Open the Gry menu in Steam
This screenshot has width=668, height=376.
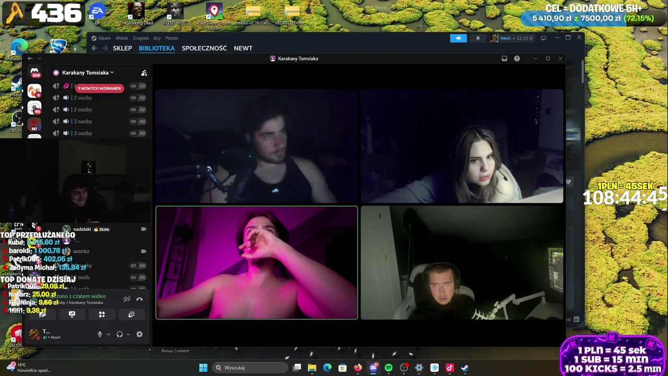[x=157, y=38]
